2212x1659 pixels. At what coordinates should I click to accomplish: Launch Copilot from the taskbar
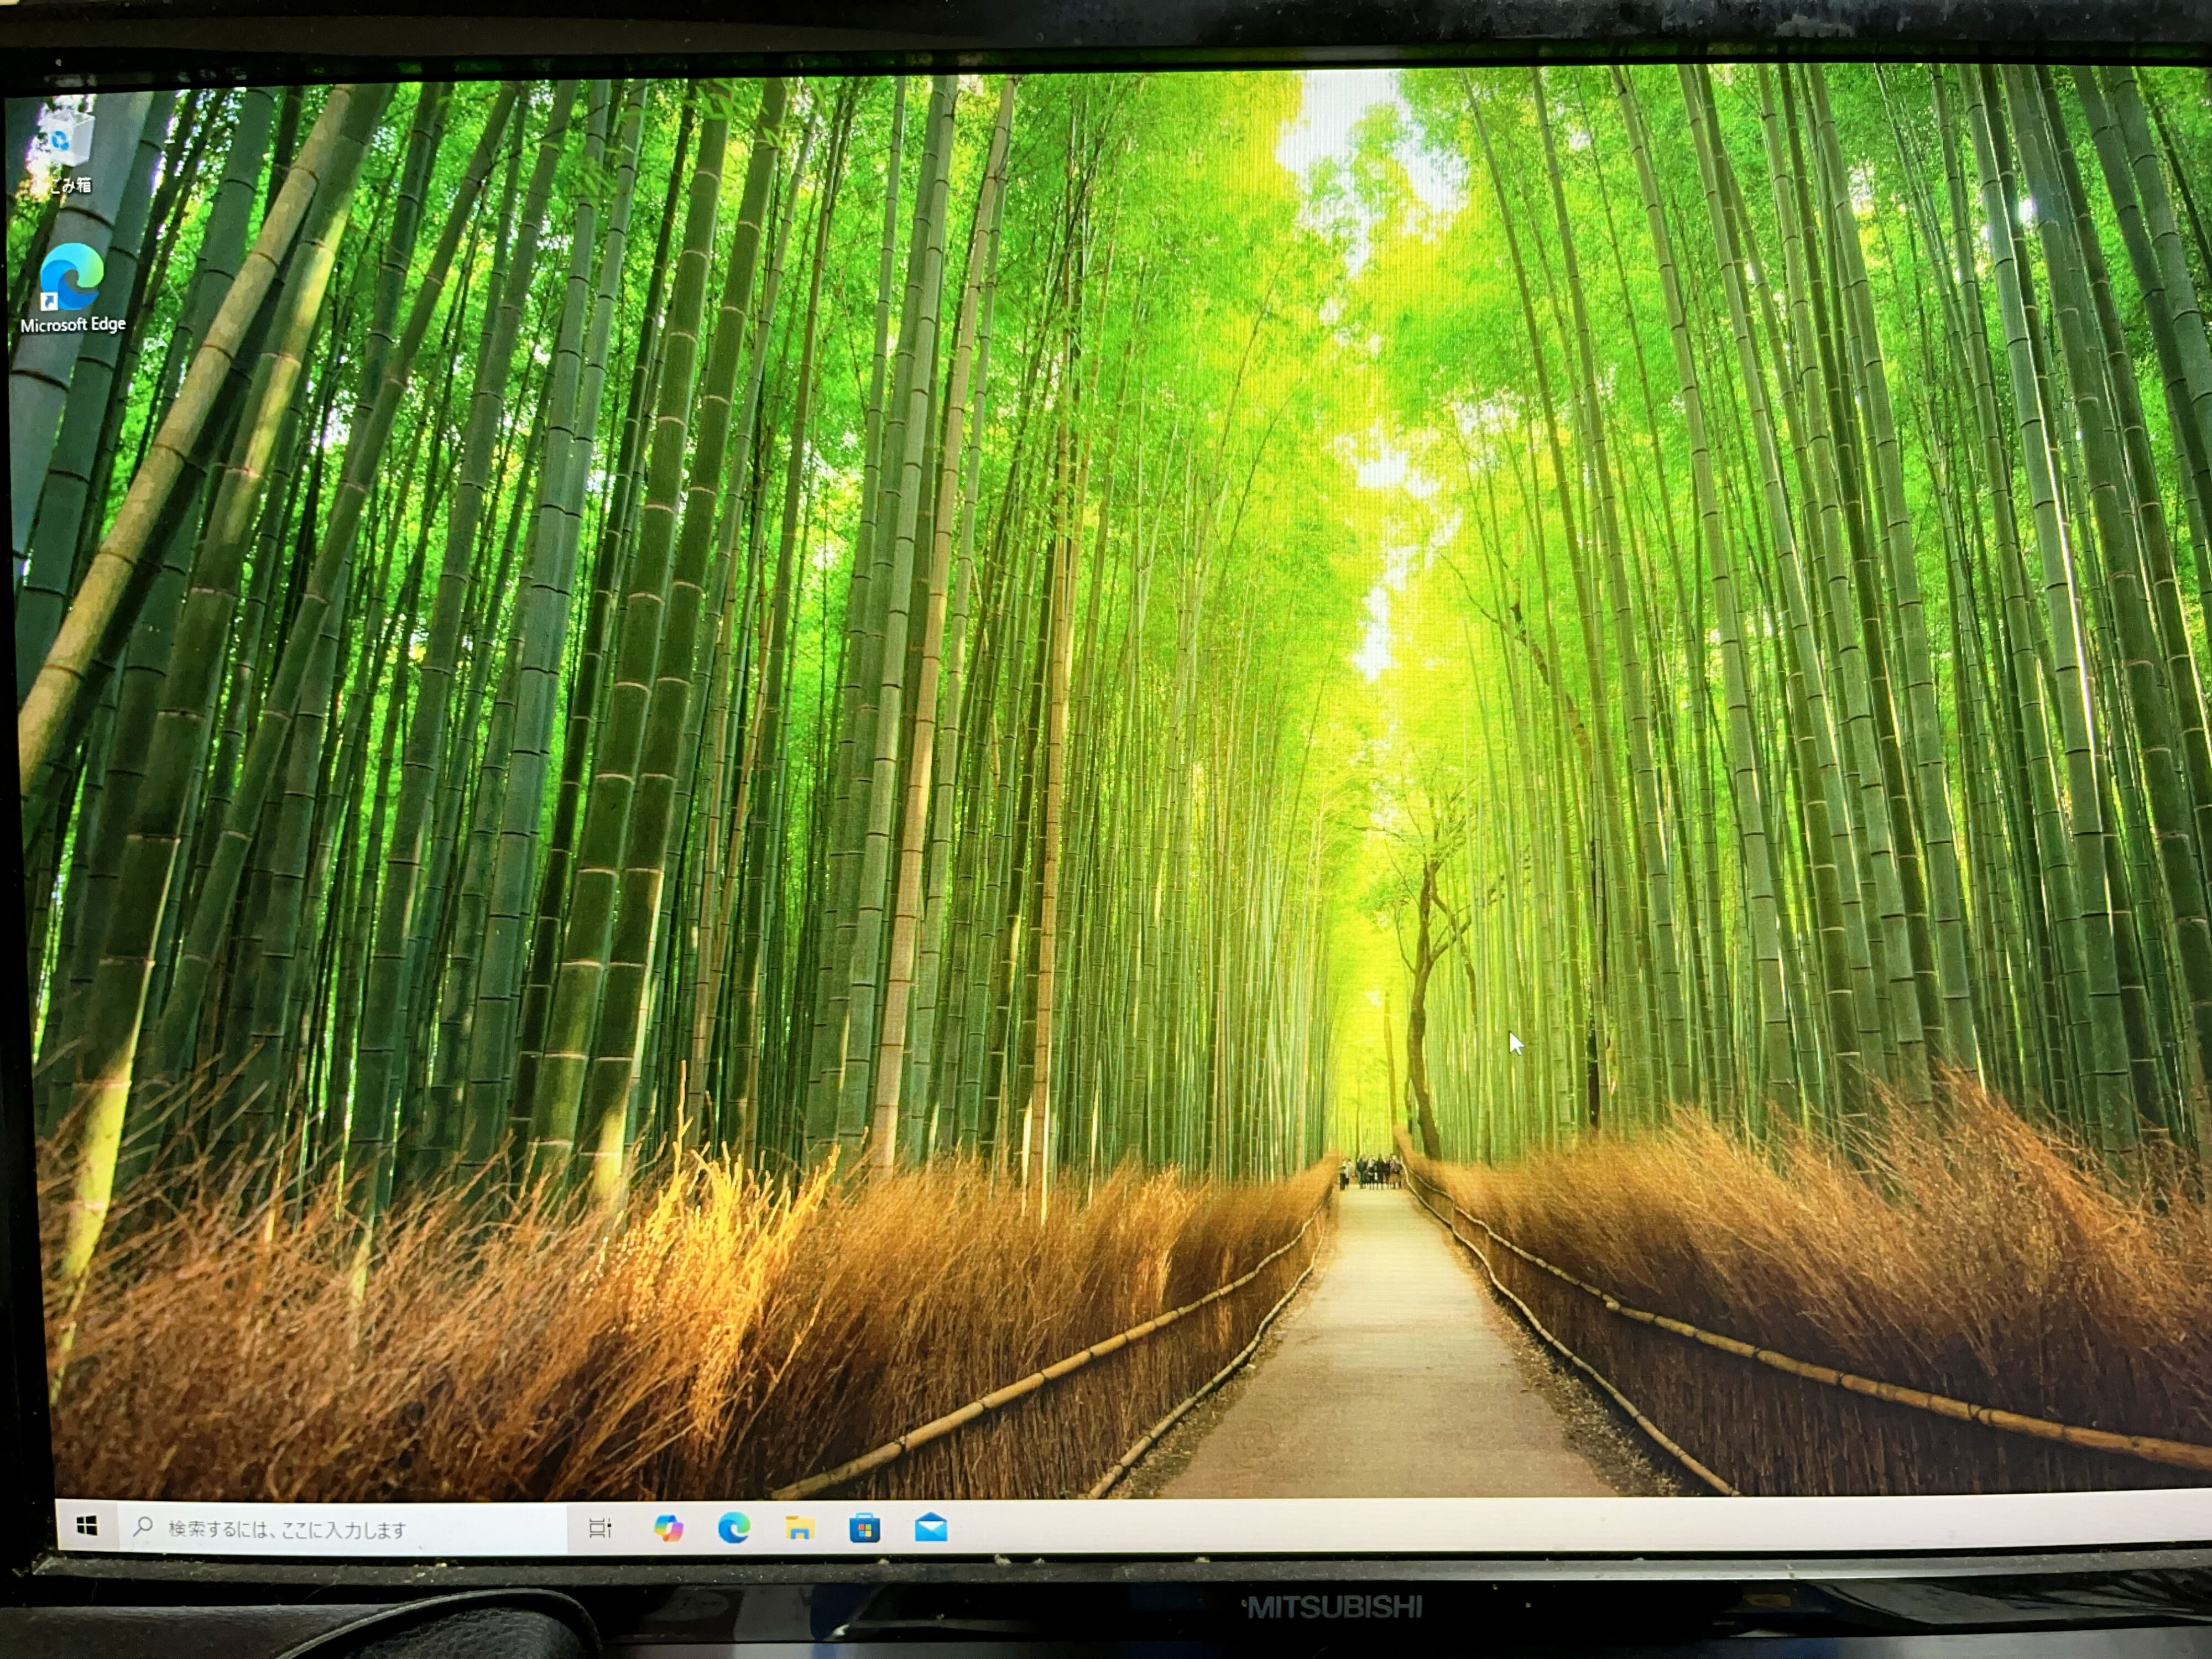coord(668,1527)
